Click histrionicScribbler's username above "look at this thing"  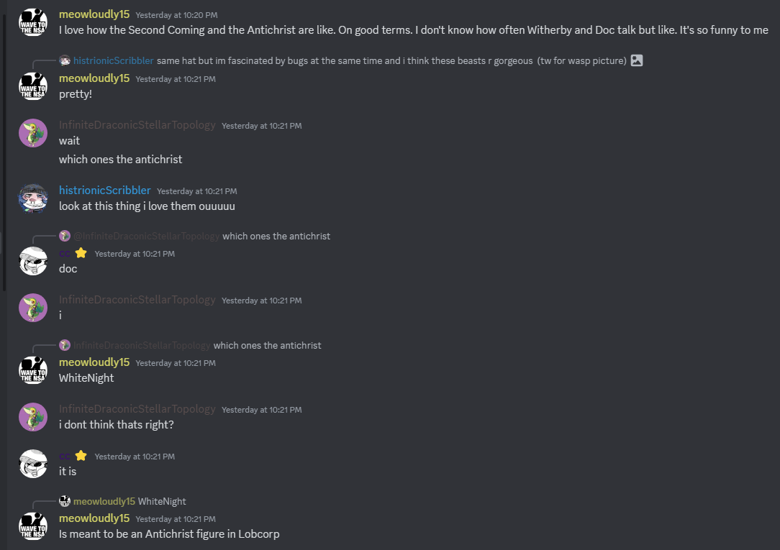pyautogui.click(x=105, y=191)
